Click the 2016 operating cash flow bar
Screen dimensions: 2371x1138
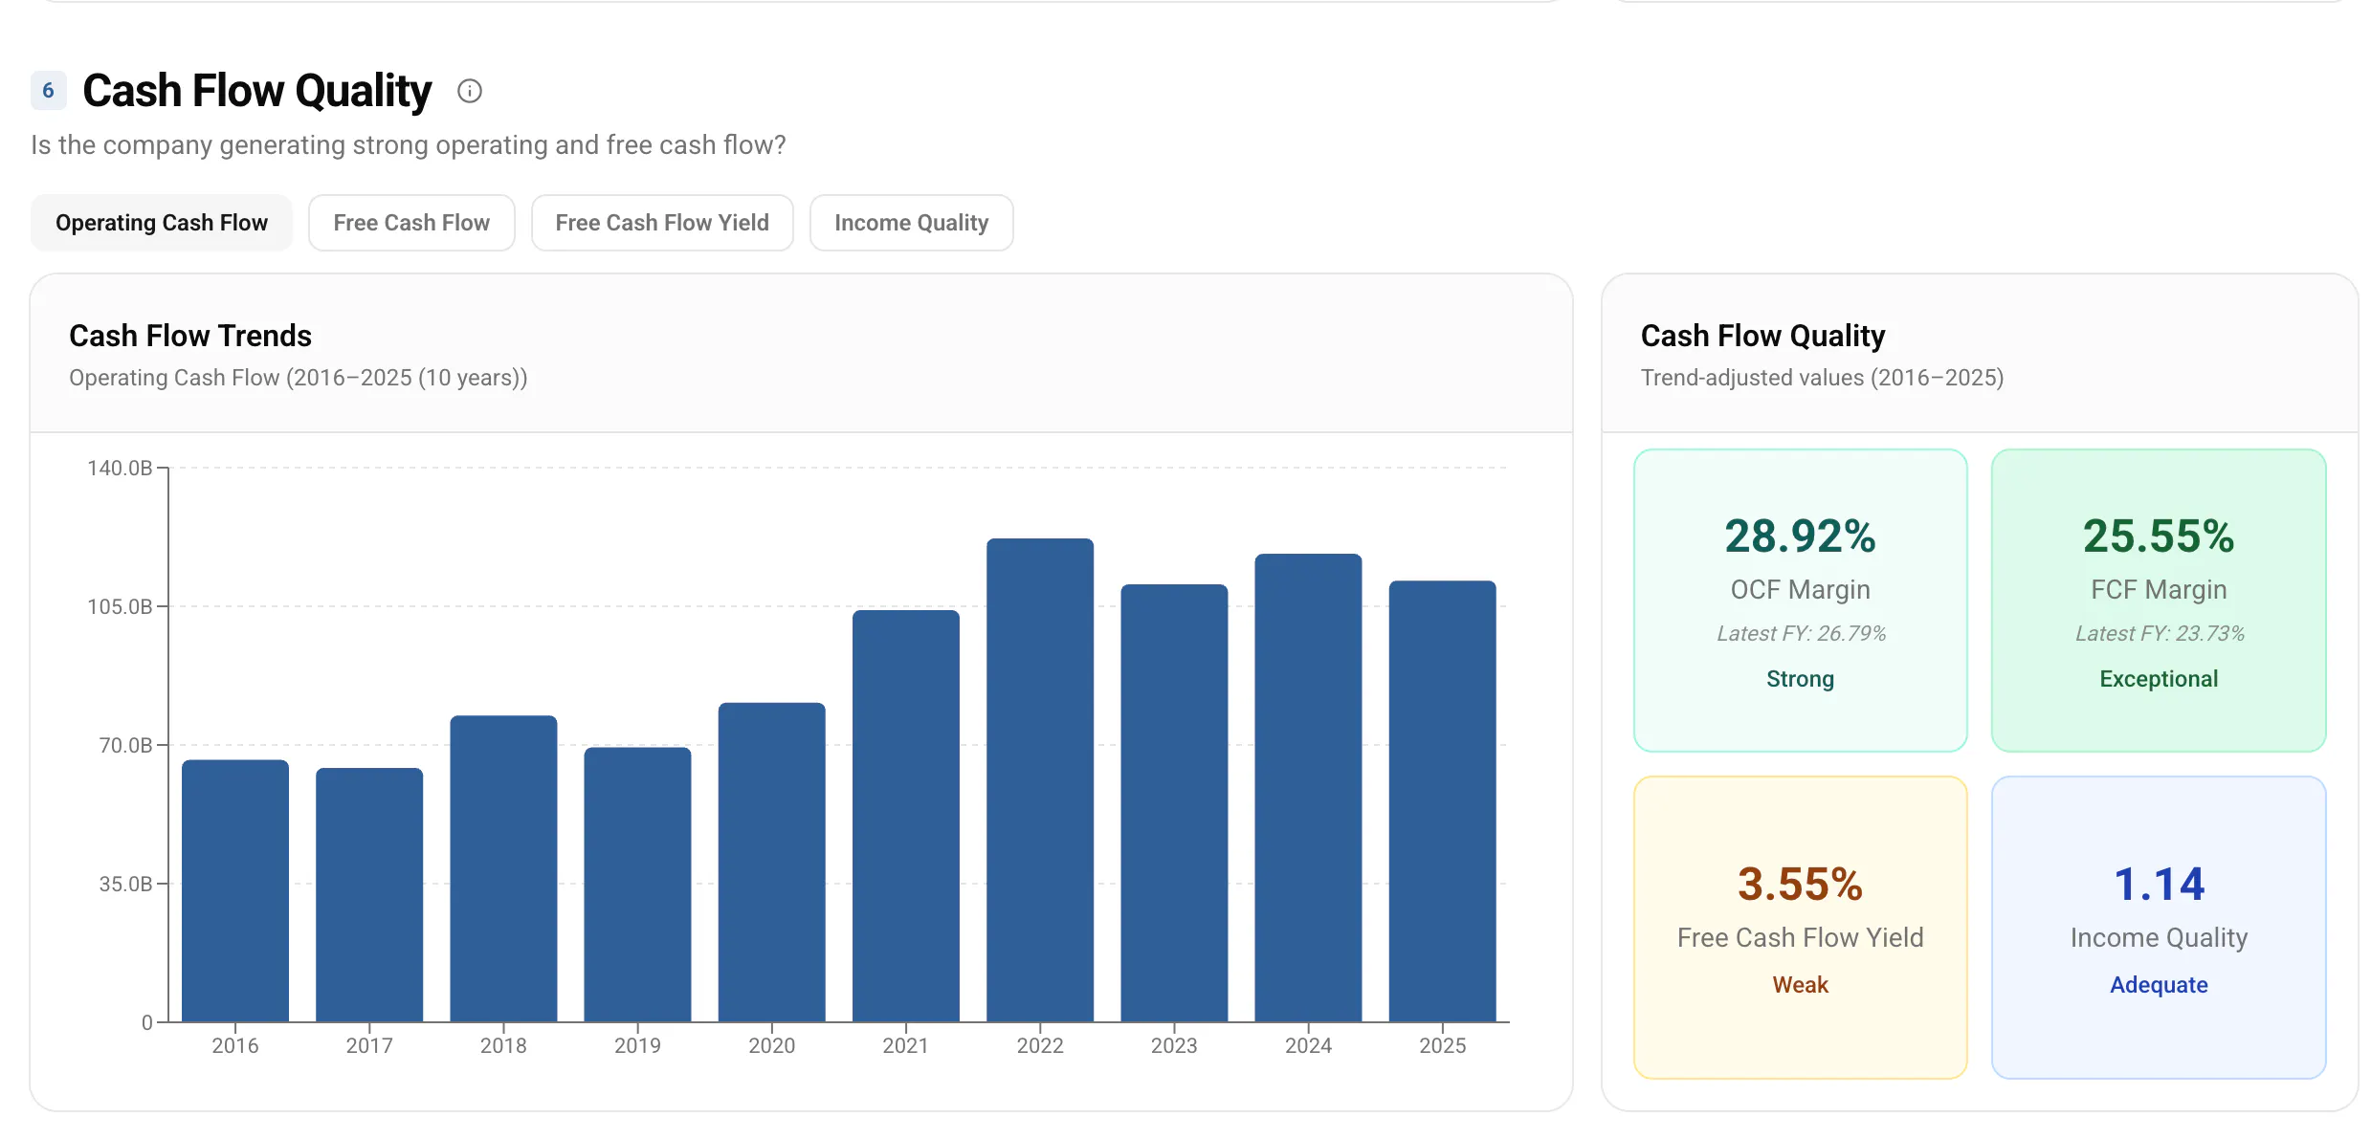tap(235, 890)
